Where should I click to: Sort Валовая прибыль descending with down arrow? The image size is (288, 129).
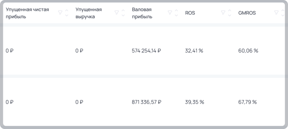176,15
